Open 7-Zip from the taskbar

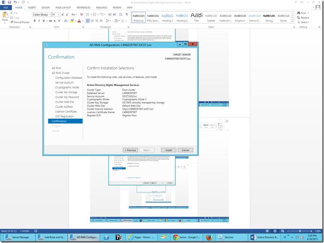[119, 237]
